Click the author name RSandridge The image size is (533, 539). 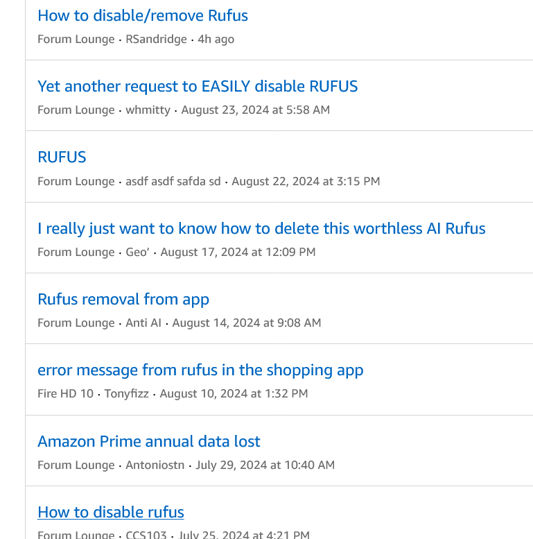pyautogui.click(x=156, y=39)
